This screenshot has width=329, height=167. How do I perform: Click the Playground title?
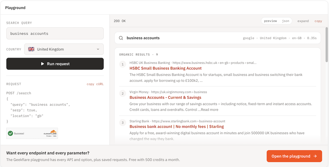[15, 8]
